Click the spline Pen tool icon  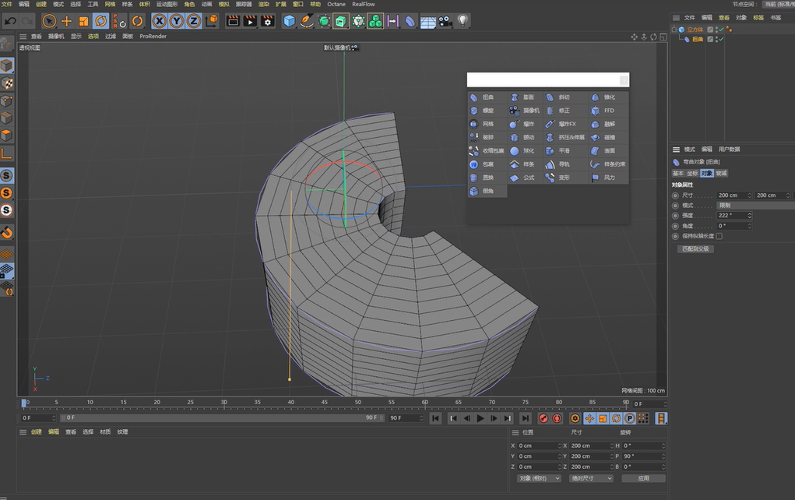point(306,21)
